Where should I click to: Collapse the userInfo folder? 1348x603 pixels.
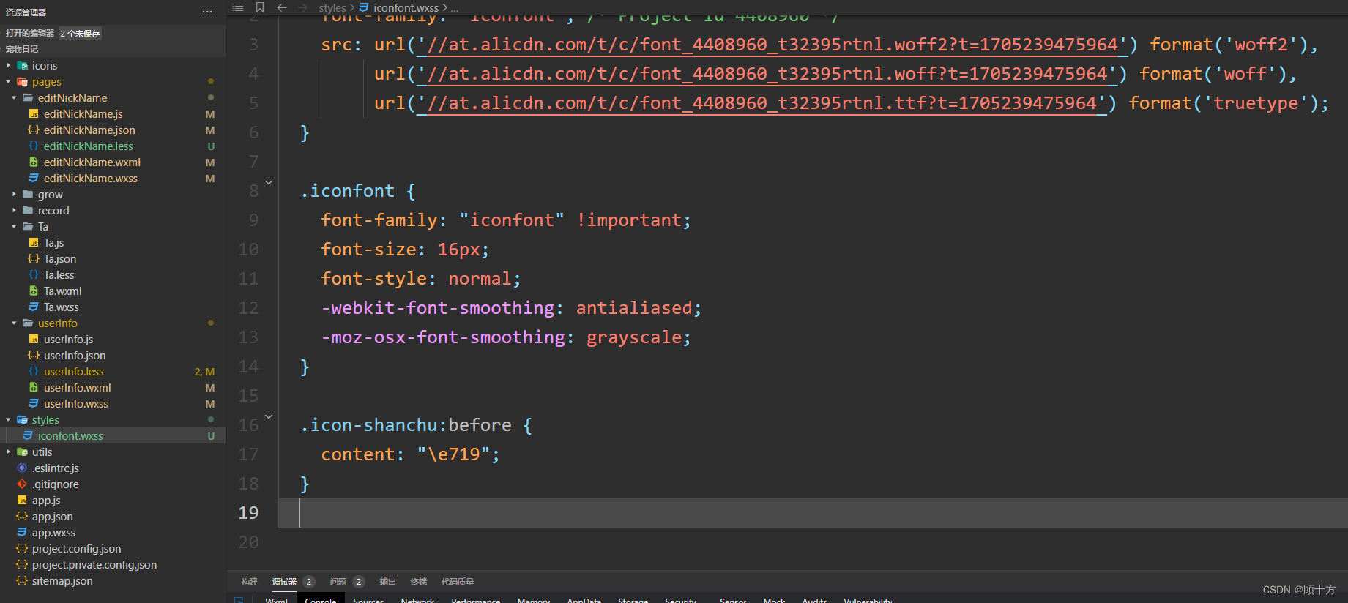(57, 323)
